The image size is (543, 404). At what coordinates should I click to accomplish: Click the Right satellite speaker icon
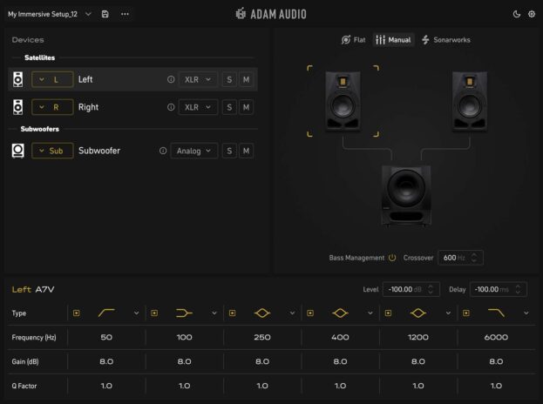point(18,107)
